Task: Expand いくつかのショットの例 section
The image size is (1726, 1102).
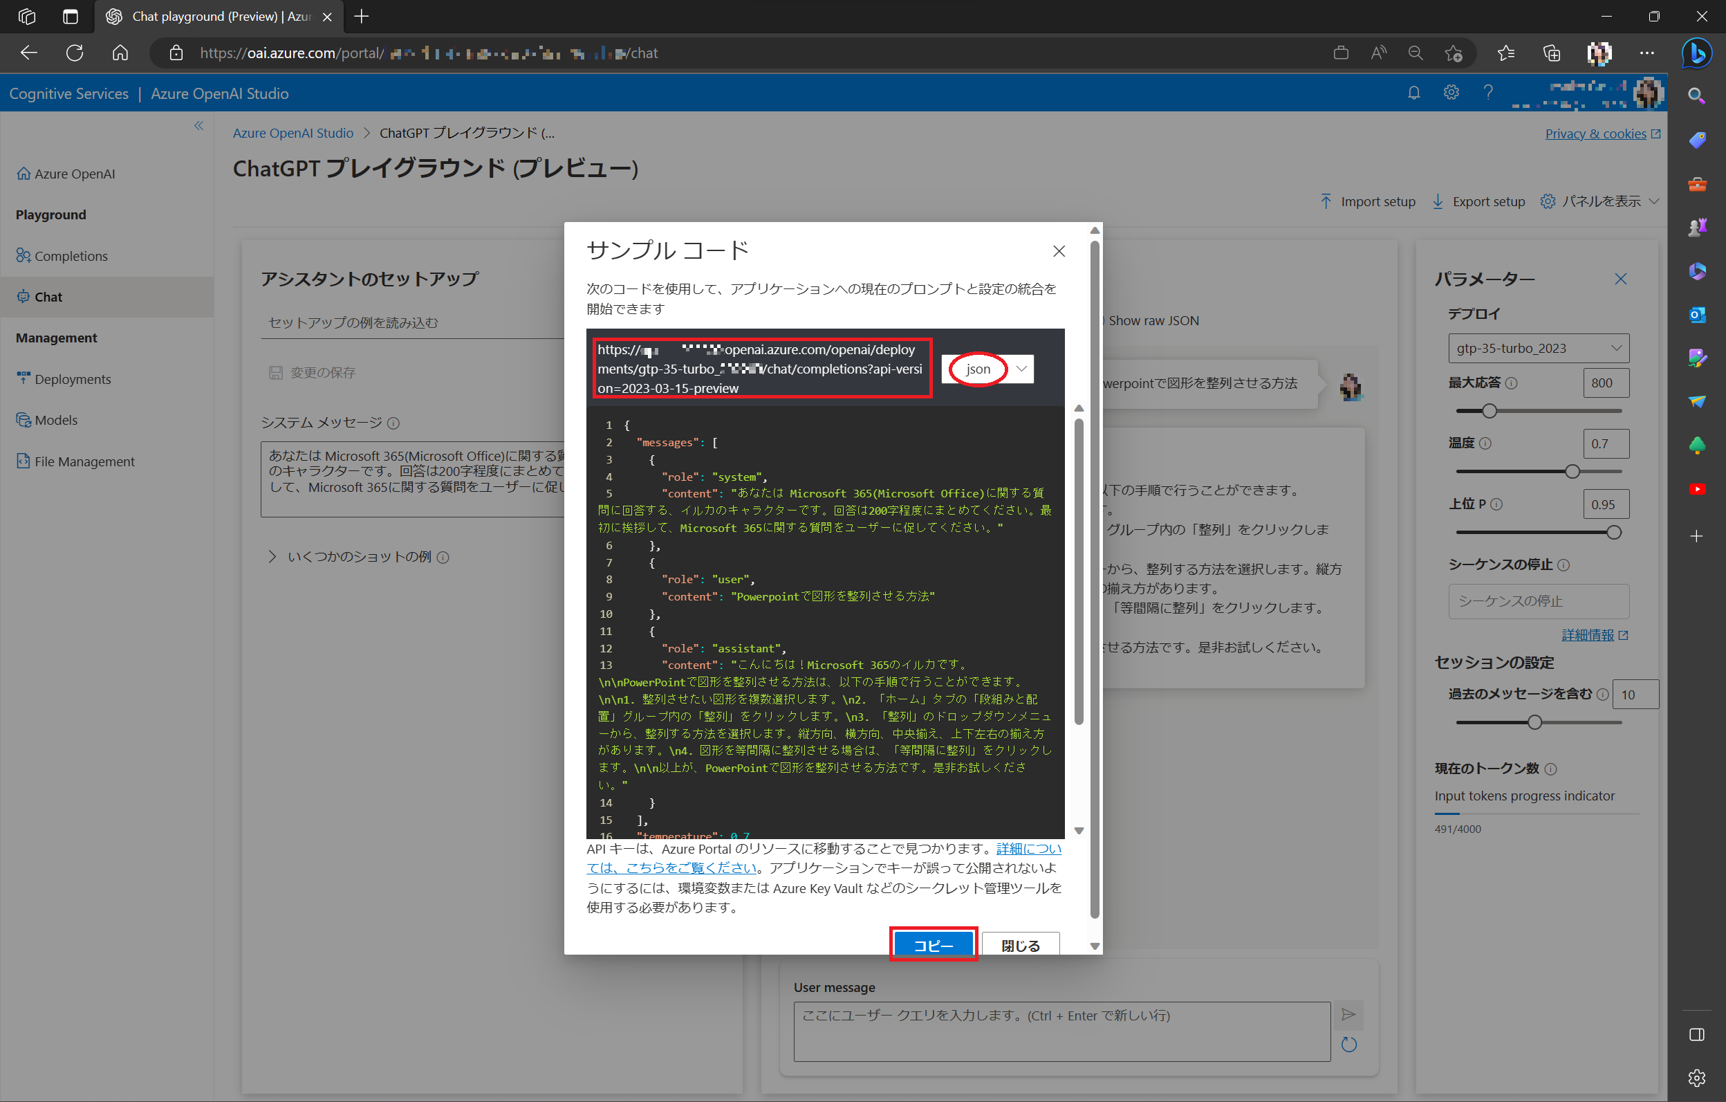Action: 358,556
